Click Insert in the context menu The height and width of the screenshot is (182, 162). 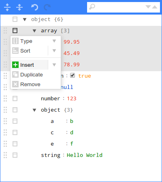coord(30,65)
